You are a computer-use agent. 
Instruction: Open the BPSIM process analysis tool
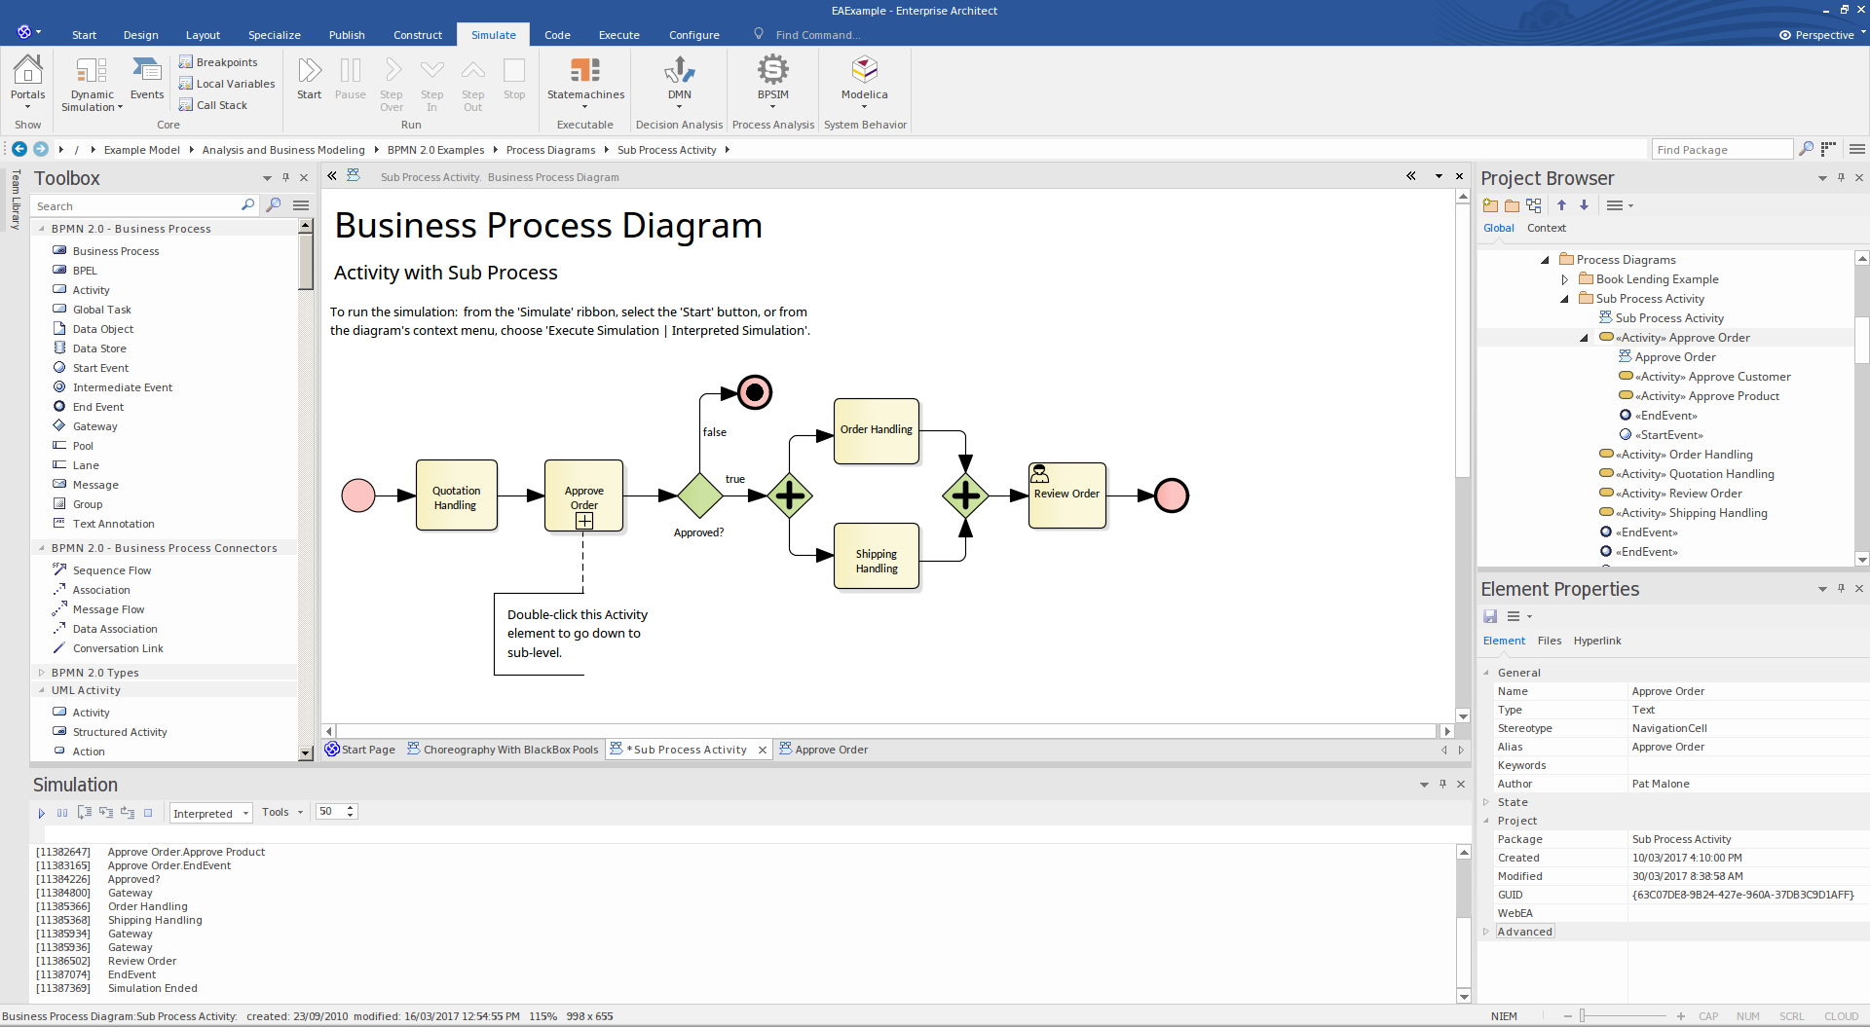click(x=772, y=71)
